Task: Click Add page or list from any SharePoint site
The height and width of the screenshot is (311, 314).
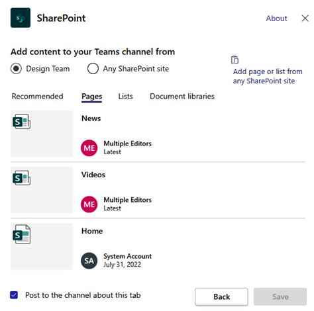Action: (268, 76)
